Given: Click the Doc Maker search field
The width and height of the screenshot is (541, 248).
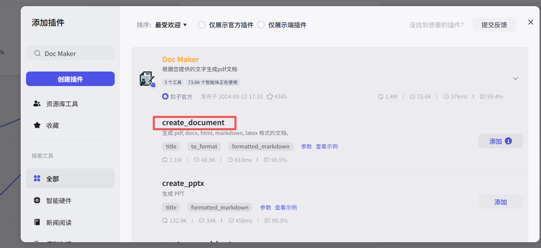Looking at the screenshot, I should pyautogui.click(x=70, y=53).
